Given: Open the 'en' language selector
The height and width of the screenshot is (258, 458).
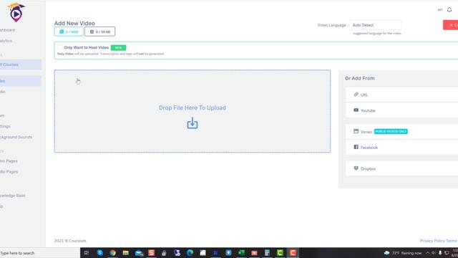Looking at the screenshot, I should click(440, 9).
